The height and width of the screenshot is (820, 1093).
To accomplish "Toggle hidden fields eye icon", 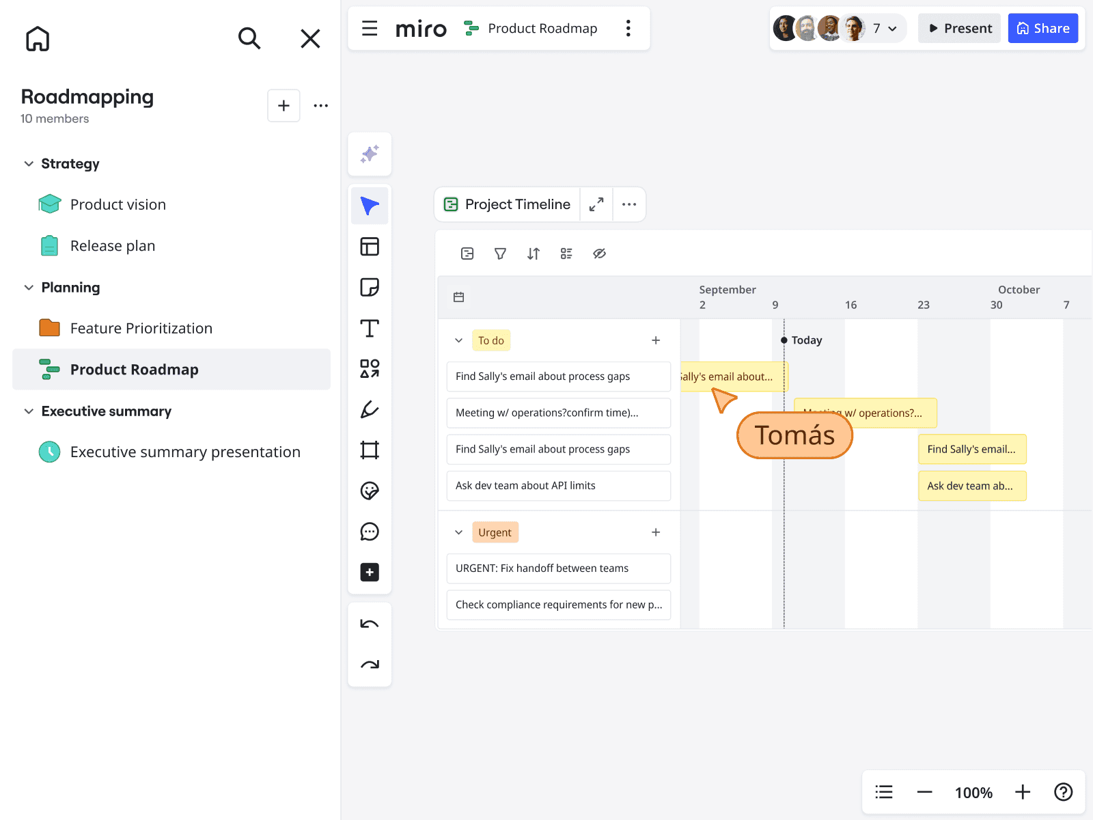I will pos(599,254).
